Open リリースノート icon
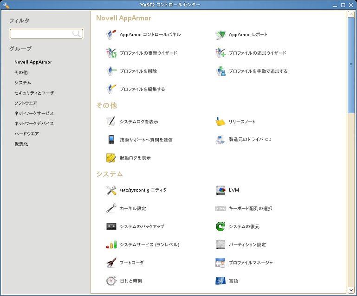The height and width of the screenshot is (296, 357). click(x=221, y=122)
